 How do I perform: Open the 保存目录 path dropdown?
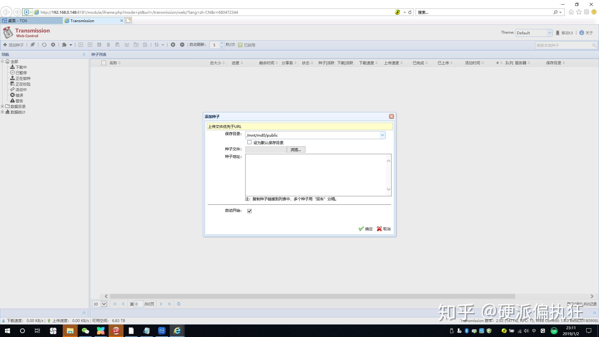[382, 135]
